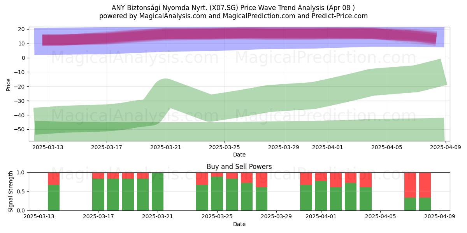
Task: Click the chart title mentioning ANY Biztonsági Nyomda
Action: coord(233,7)
